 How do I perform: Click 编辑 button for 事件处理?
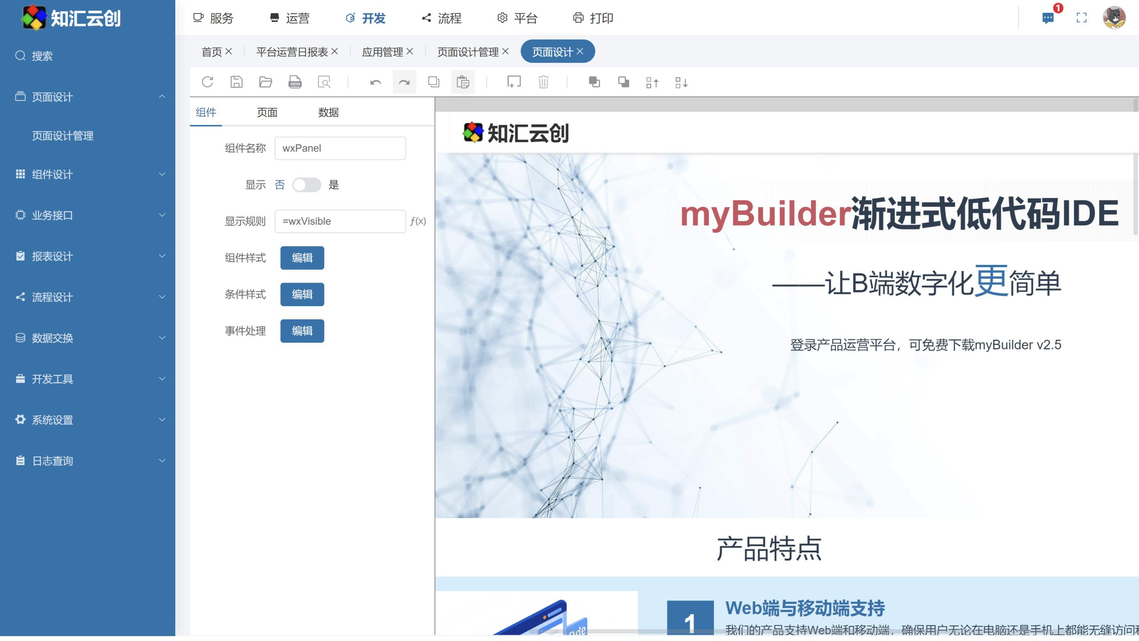[x=302, y=331]
